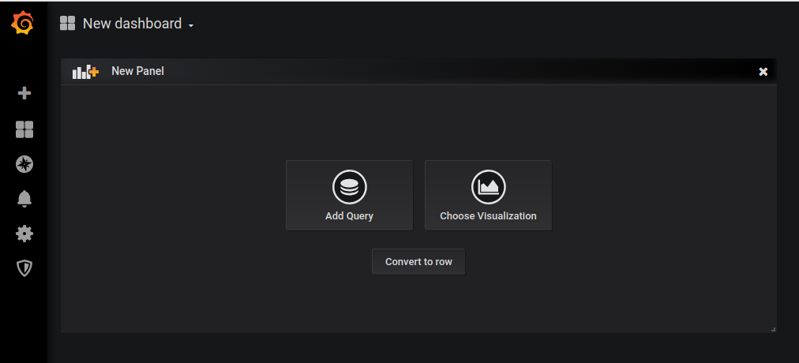The height and width of the screenshot is (363, 799).
Task: Open Alerting via the bell icon
Action: click(24, 199)
